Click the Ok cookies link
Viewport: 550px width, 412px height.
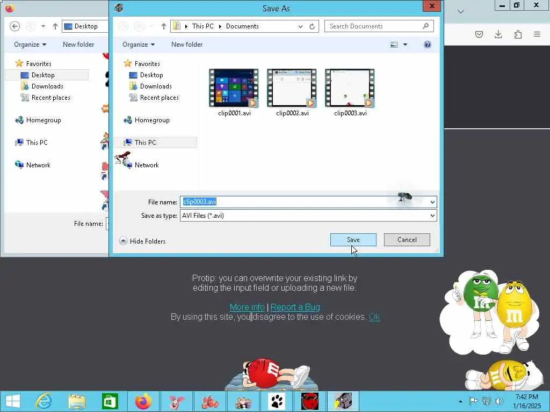tap(374, 317)
